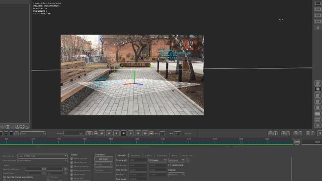
Task: Click the frame number field above the playback buttons
Action: point(74,133)
